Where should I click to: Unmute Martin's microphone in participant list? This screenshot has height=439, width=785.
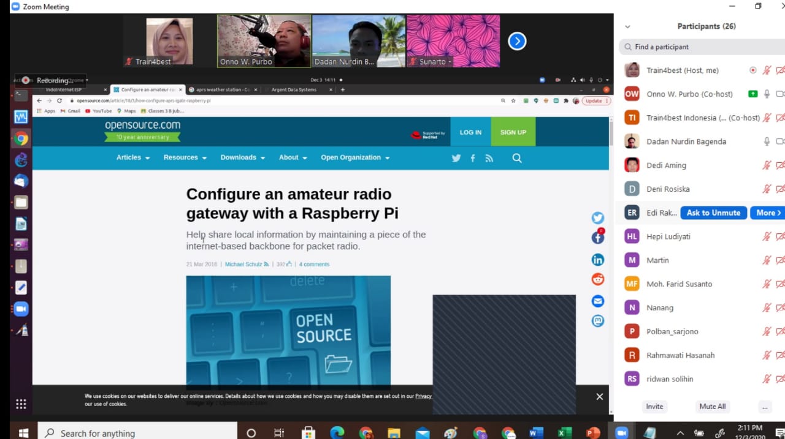pos(767,260)
